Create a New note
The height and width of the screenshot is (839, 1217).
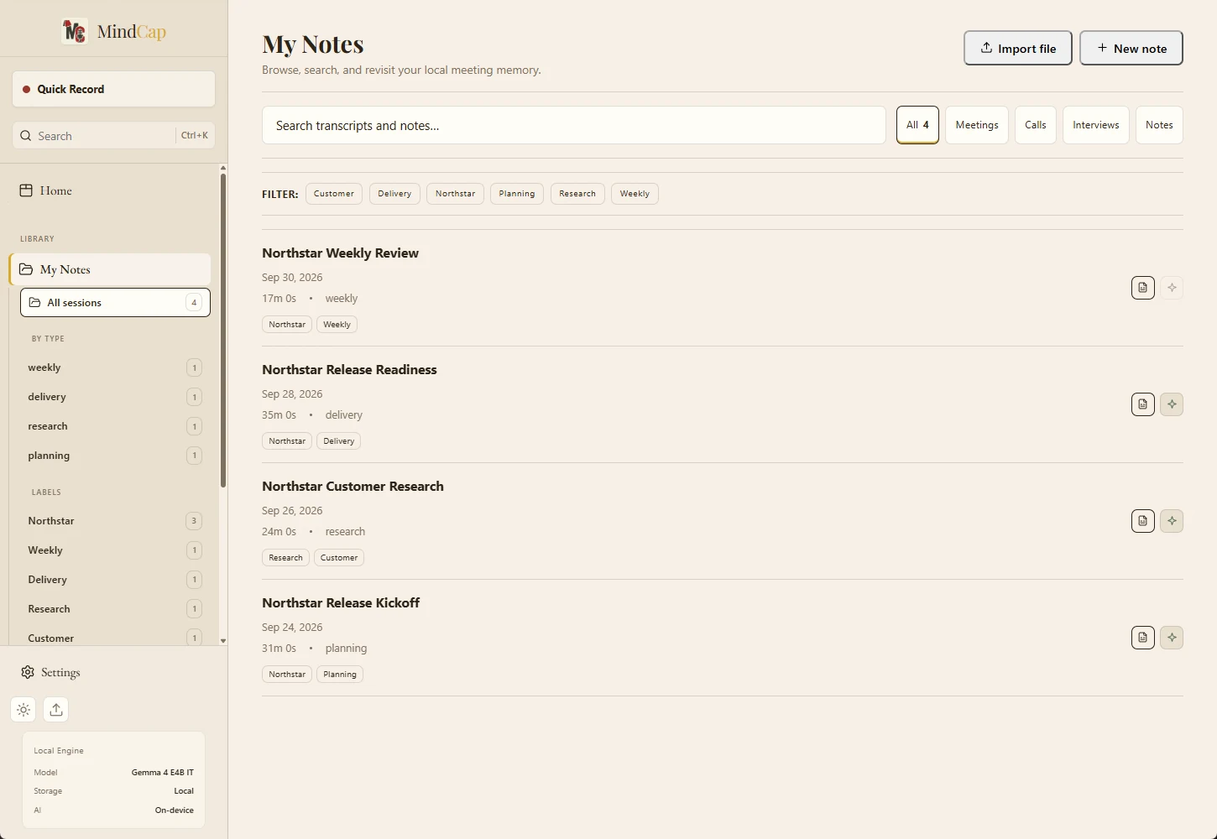point(1131,48)
